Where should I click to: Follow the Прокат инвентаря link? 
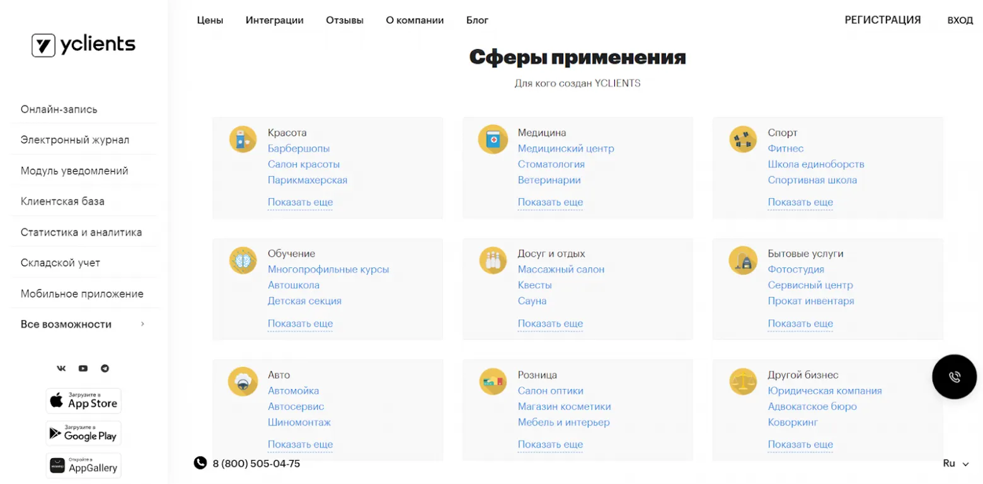point(811,301)
